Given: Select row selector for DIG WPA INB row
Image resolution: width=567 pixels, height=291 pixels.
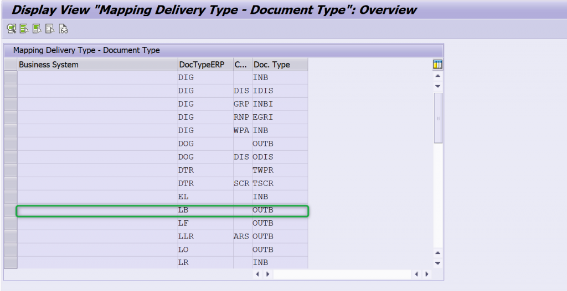Looking at the screenshot, I should tap(11, 130).
